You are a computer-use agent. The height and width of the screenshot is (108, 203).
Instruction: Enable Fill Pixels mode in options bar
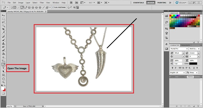click(18, 8)
